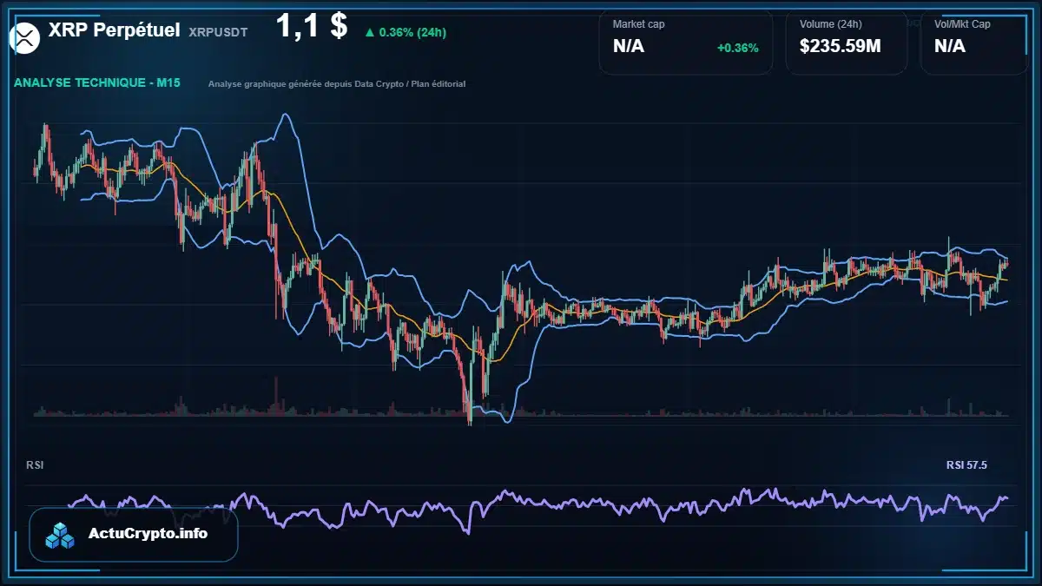Click the "Vol/Mkt Cap" label
Viewport: 1042px width, 586px height.
(962, 24)
